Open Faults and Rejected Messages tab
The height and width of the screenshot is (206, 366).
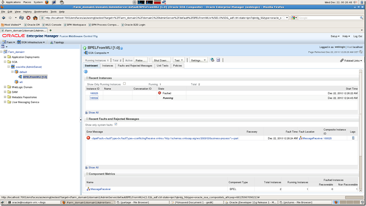135,66
